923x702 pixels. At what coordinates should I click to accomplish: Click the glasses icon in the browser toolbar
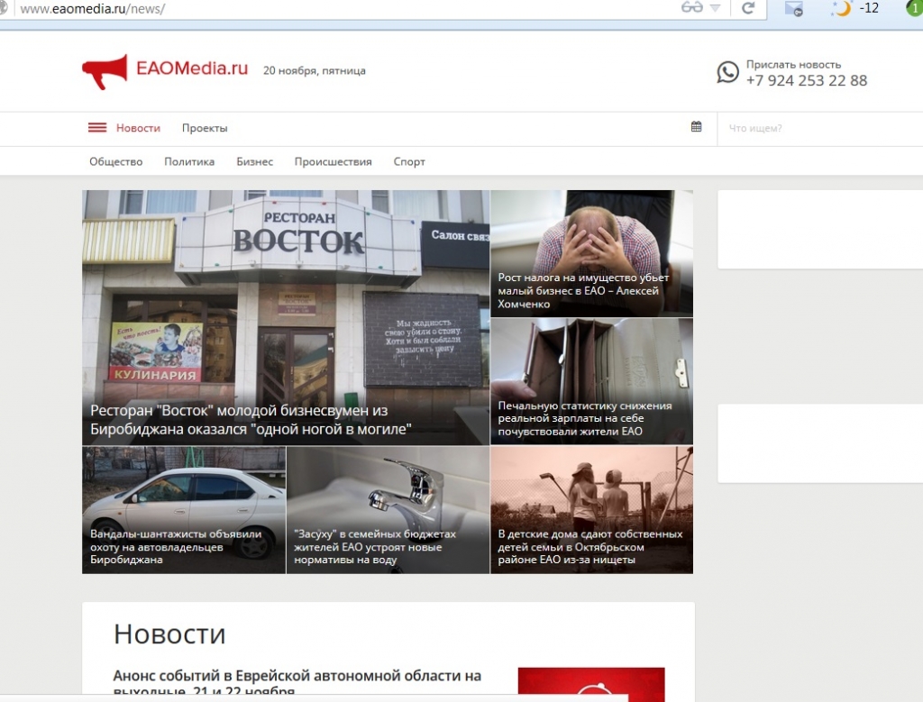click(692, 9)
